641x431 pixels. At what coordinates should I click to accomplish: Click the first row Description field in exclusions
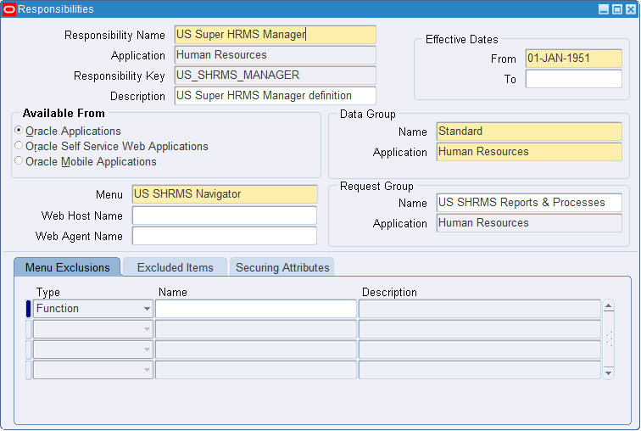pyautogui.click(x=480, y=309)
